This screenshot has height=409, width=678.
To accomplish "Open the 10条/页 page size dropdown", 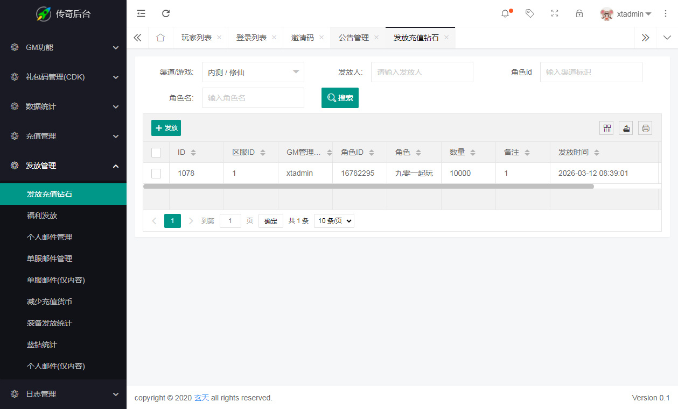I will [x=333, y=220].
